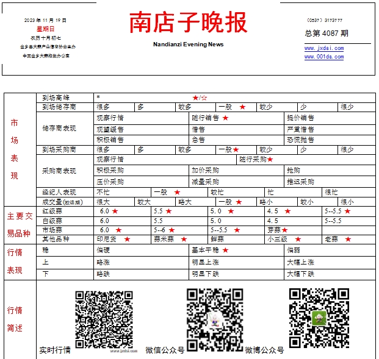Select the 总第 4087 期 issue number
The height and width of the screenshot is (359, 379).
click(327, 33)
